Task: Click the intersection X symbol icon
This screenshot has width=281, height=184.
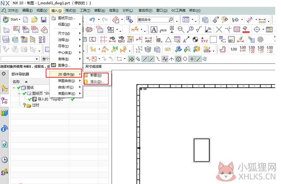Action: point(219,29)
